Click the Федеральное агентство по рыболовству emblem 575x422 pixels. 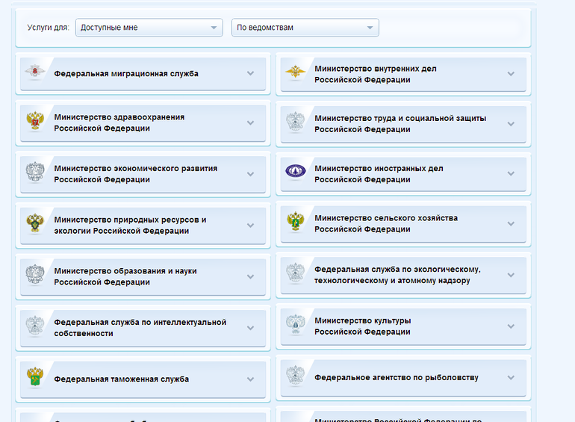pyautogui.click(x=296, y=376)
